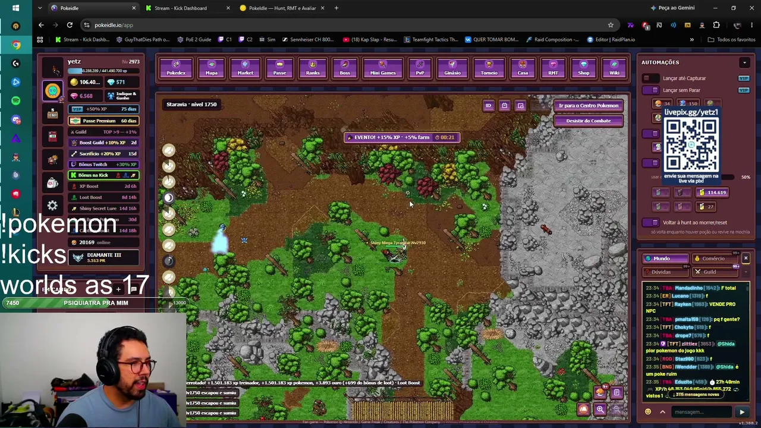Screen dimensions: 761x428
Task: Send the chat message with arrow button
Action: pyautogui.click(x=742, y=412)
